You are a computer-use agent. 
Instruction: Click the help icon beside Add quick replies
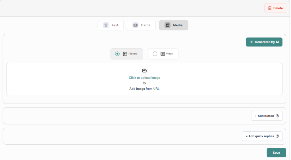coord(277,136)
